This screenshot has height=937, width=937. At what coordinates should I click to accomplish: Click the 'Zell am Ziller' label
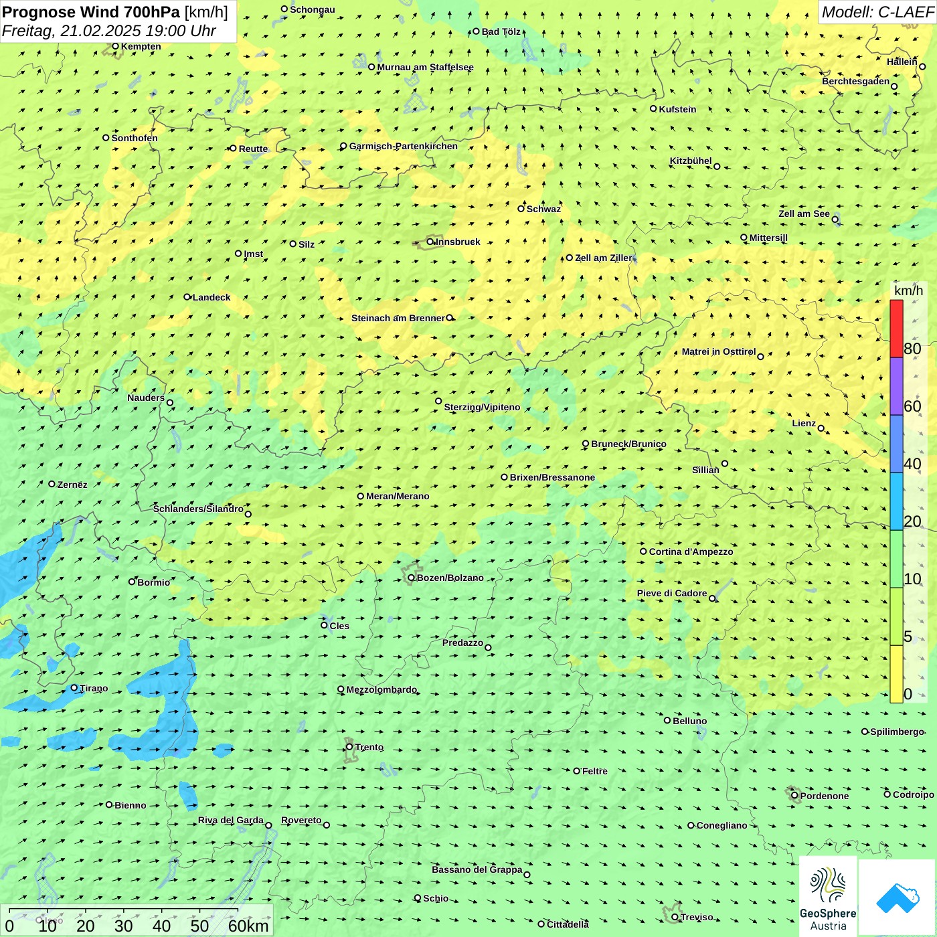tap(603, 258)
